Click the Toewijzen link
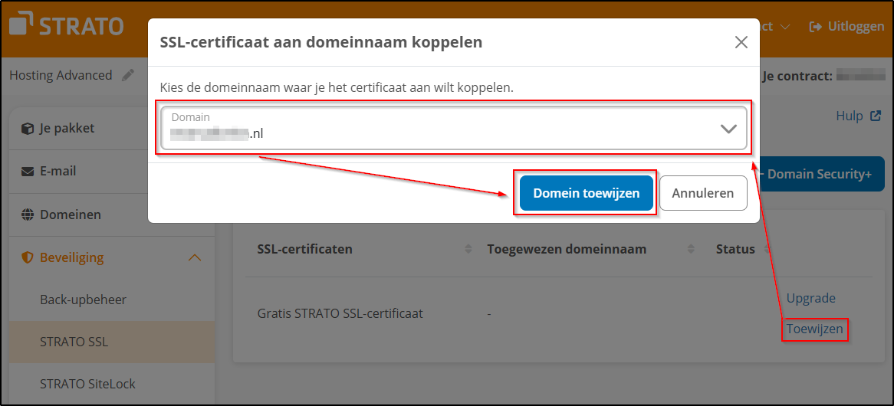 814,329
